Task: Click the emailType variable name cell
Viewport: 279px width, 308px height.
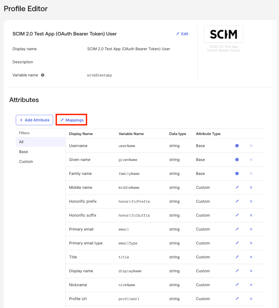Action: (x=128, y=243)
